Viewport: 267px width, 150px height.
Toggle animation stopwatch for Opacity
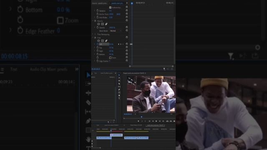98,27
